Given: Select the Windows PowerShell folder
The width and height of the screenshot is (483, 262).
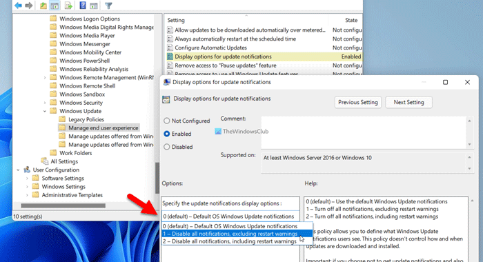Looking at the screenshot, I should click(x=84, y=61).
